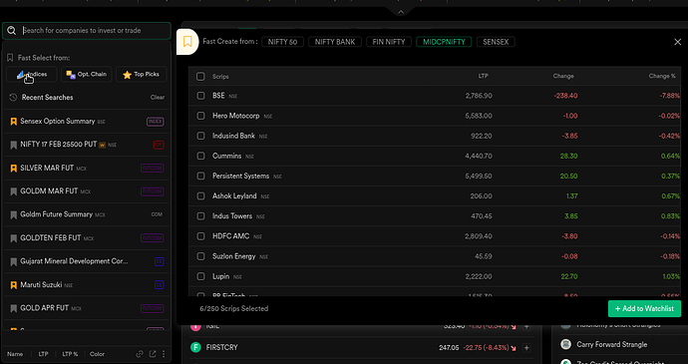Click the Recent Searches history icon
The height and width of the screenshot is (364, 688).
coord(13,98)
